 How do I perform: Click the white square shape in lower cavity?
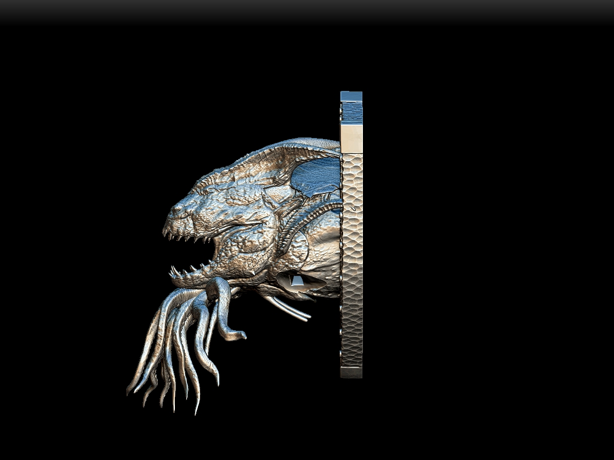(297, 281)
